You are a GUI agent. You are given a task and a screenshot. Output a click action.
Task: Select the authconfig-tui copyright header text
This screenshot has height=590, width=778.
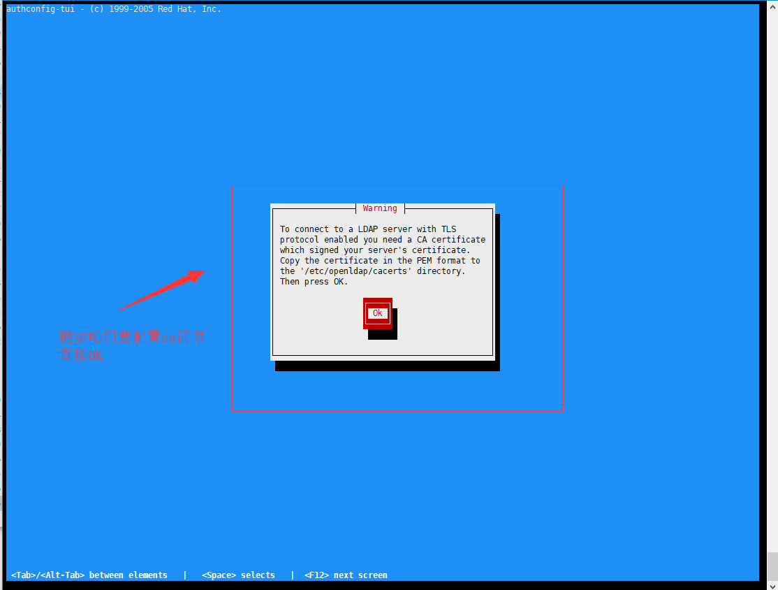(x=114, y=9)
